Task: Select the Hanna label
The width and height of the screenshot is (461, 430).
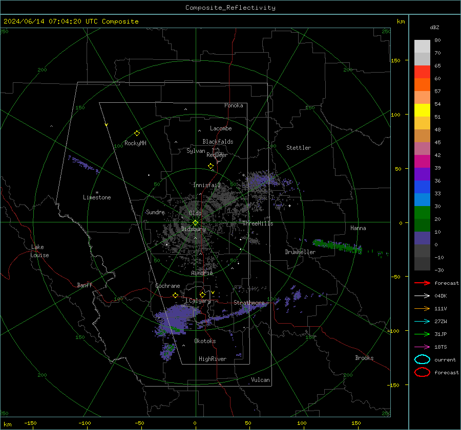Action: coord(358,228)
